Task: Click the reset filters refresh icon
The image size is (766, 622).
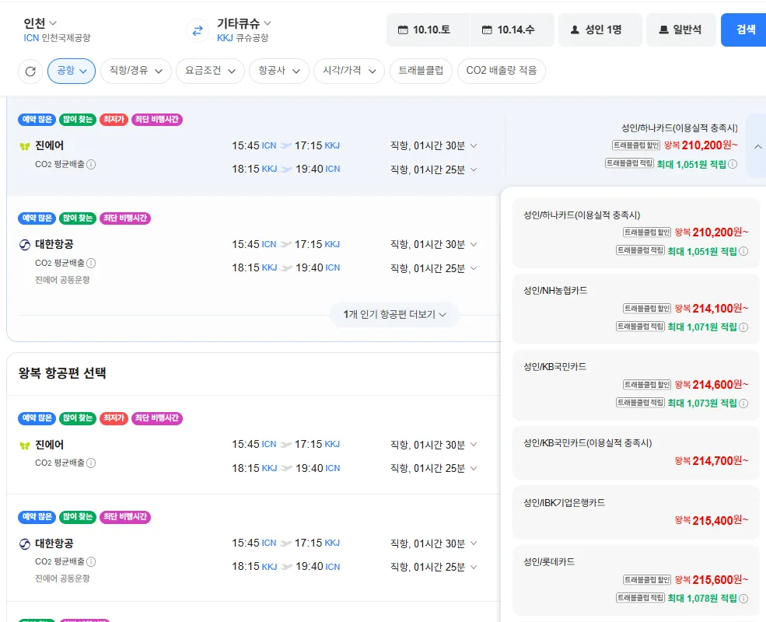Action: (30, 72)
